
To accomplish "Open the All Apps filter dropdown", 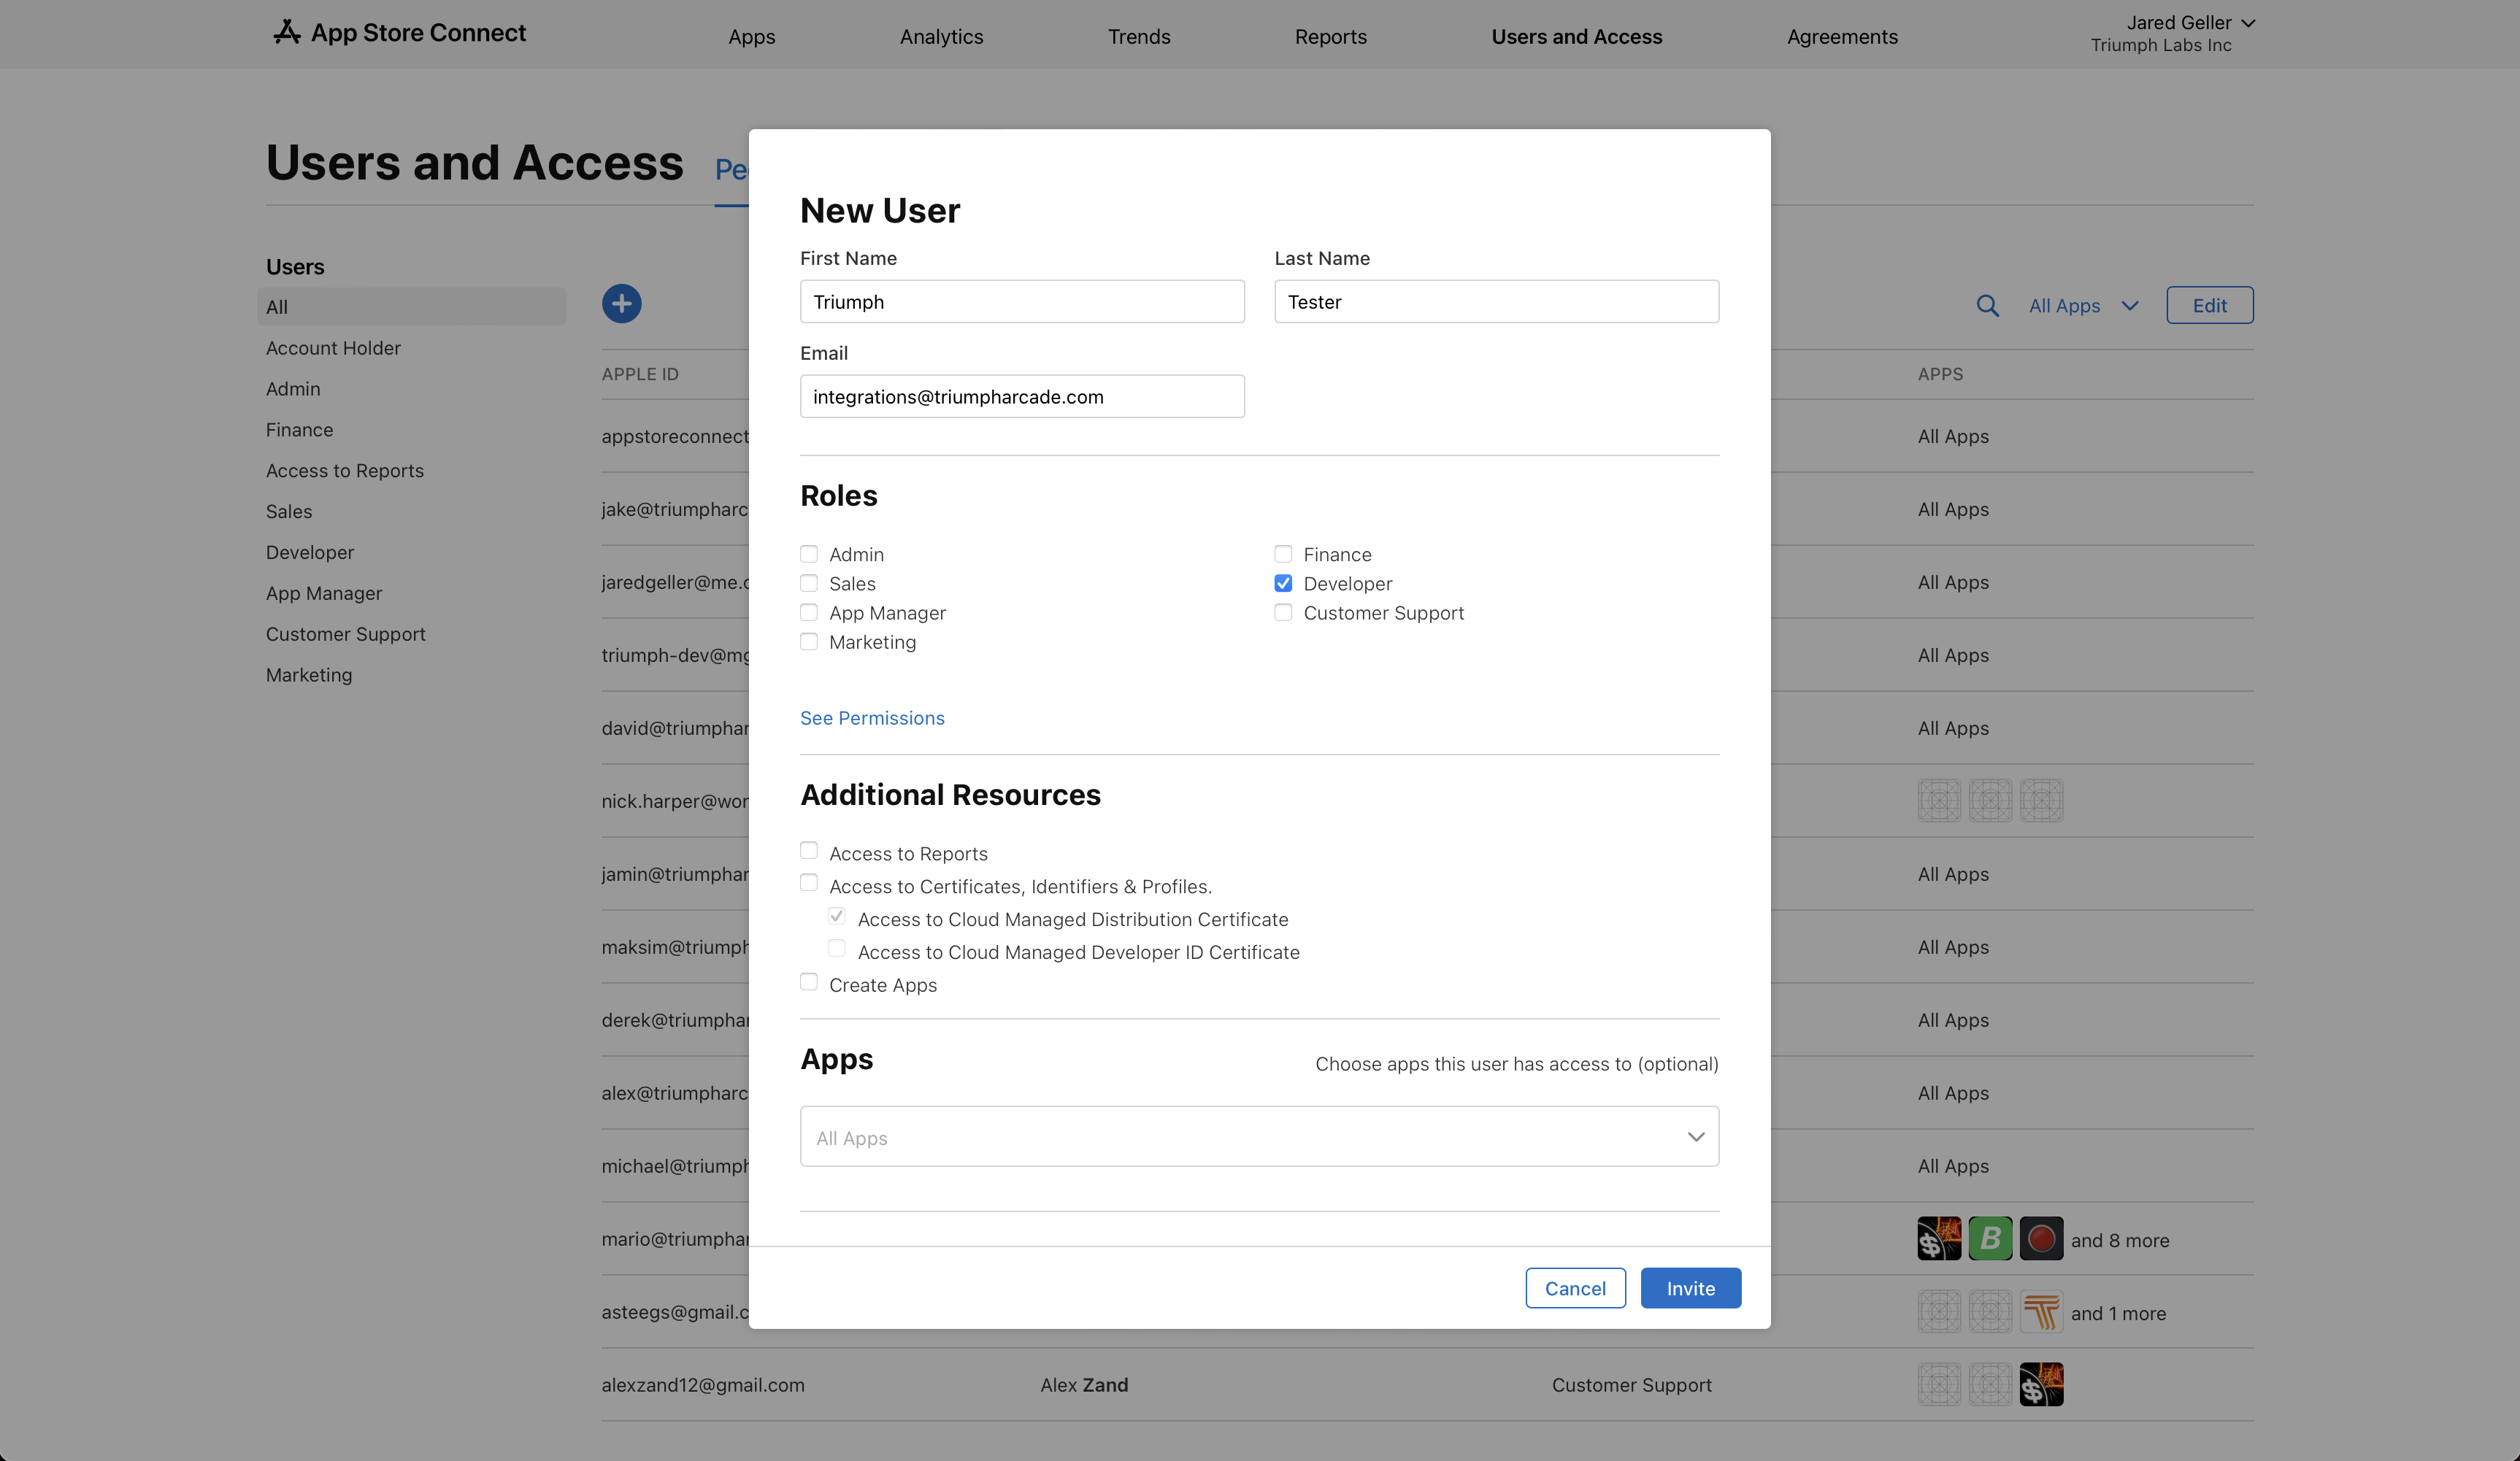I will click(x=2084, y=306).
